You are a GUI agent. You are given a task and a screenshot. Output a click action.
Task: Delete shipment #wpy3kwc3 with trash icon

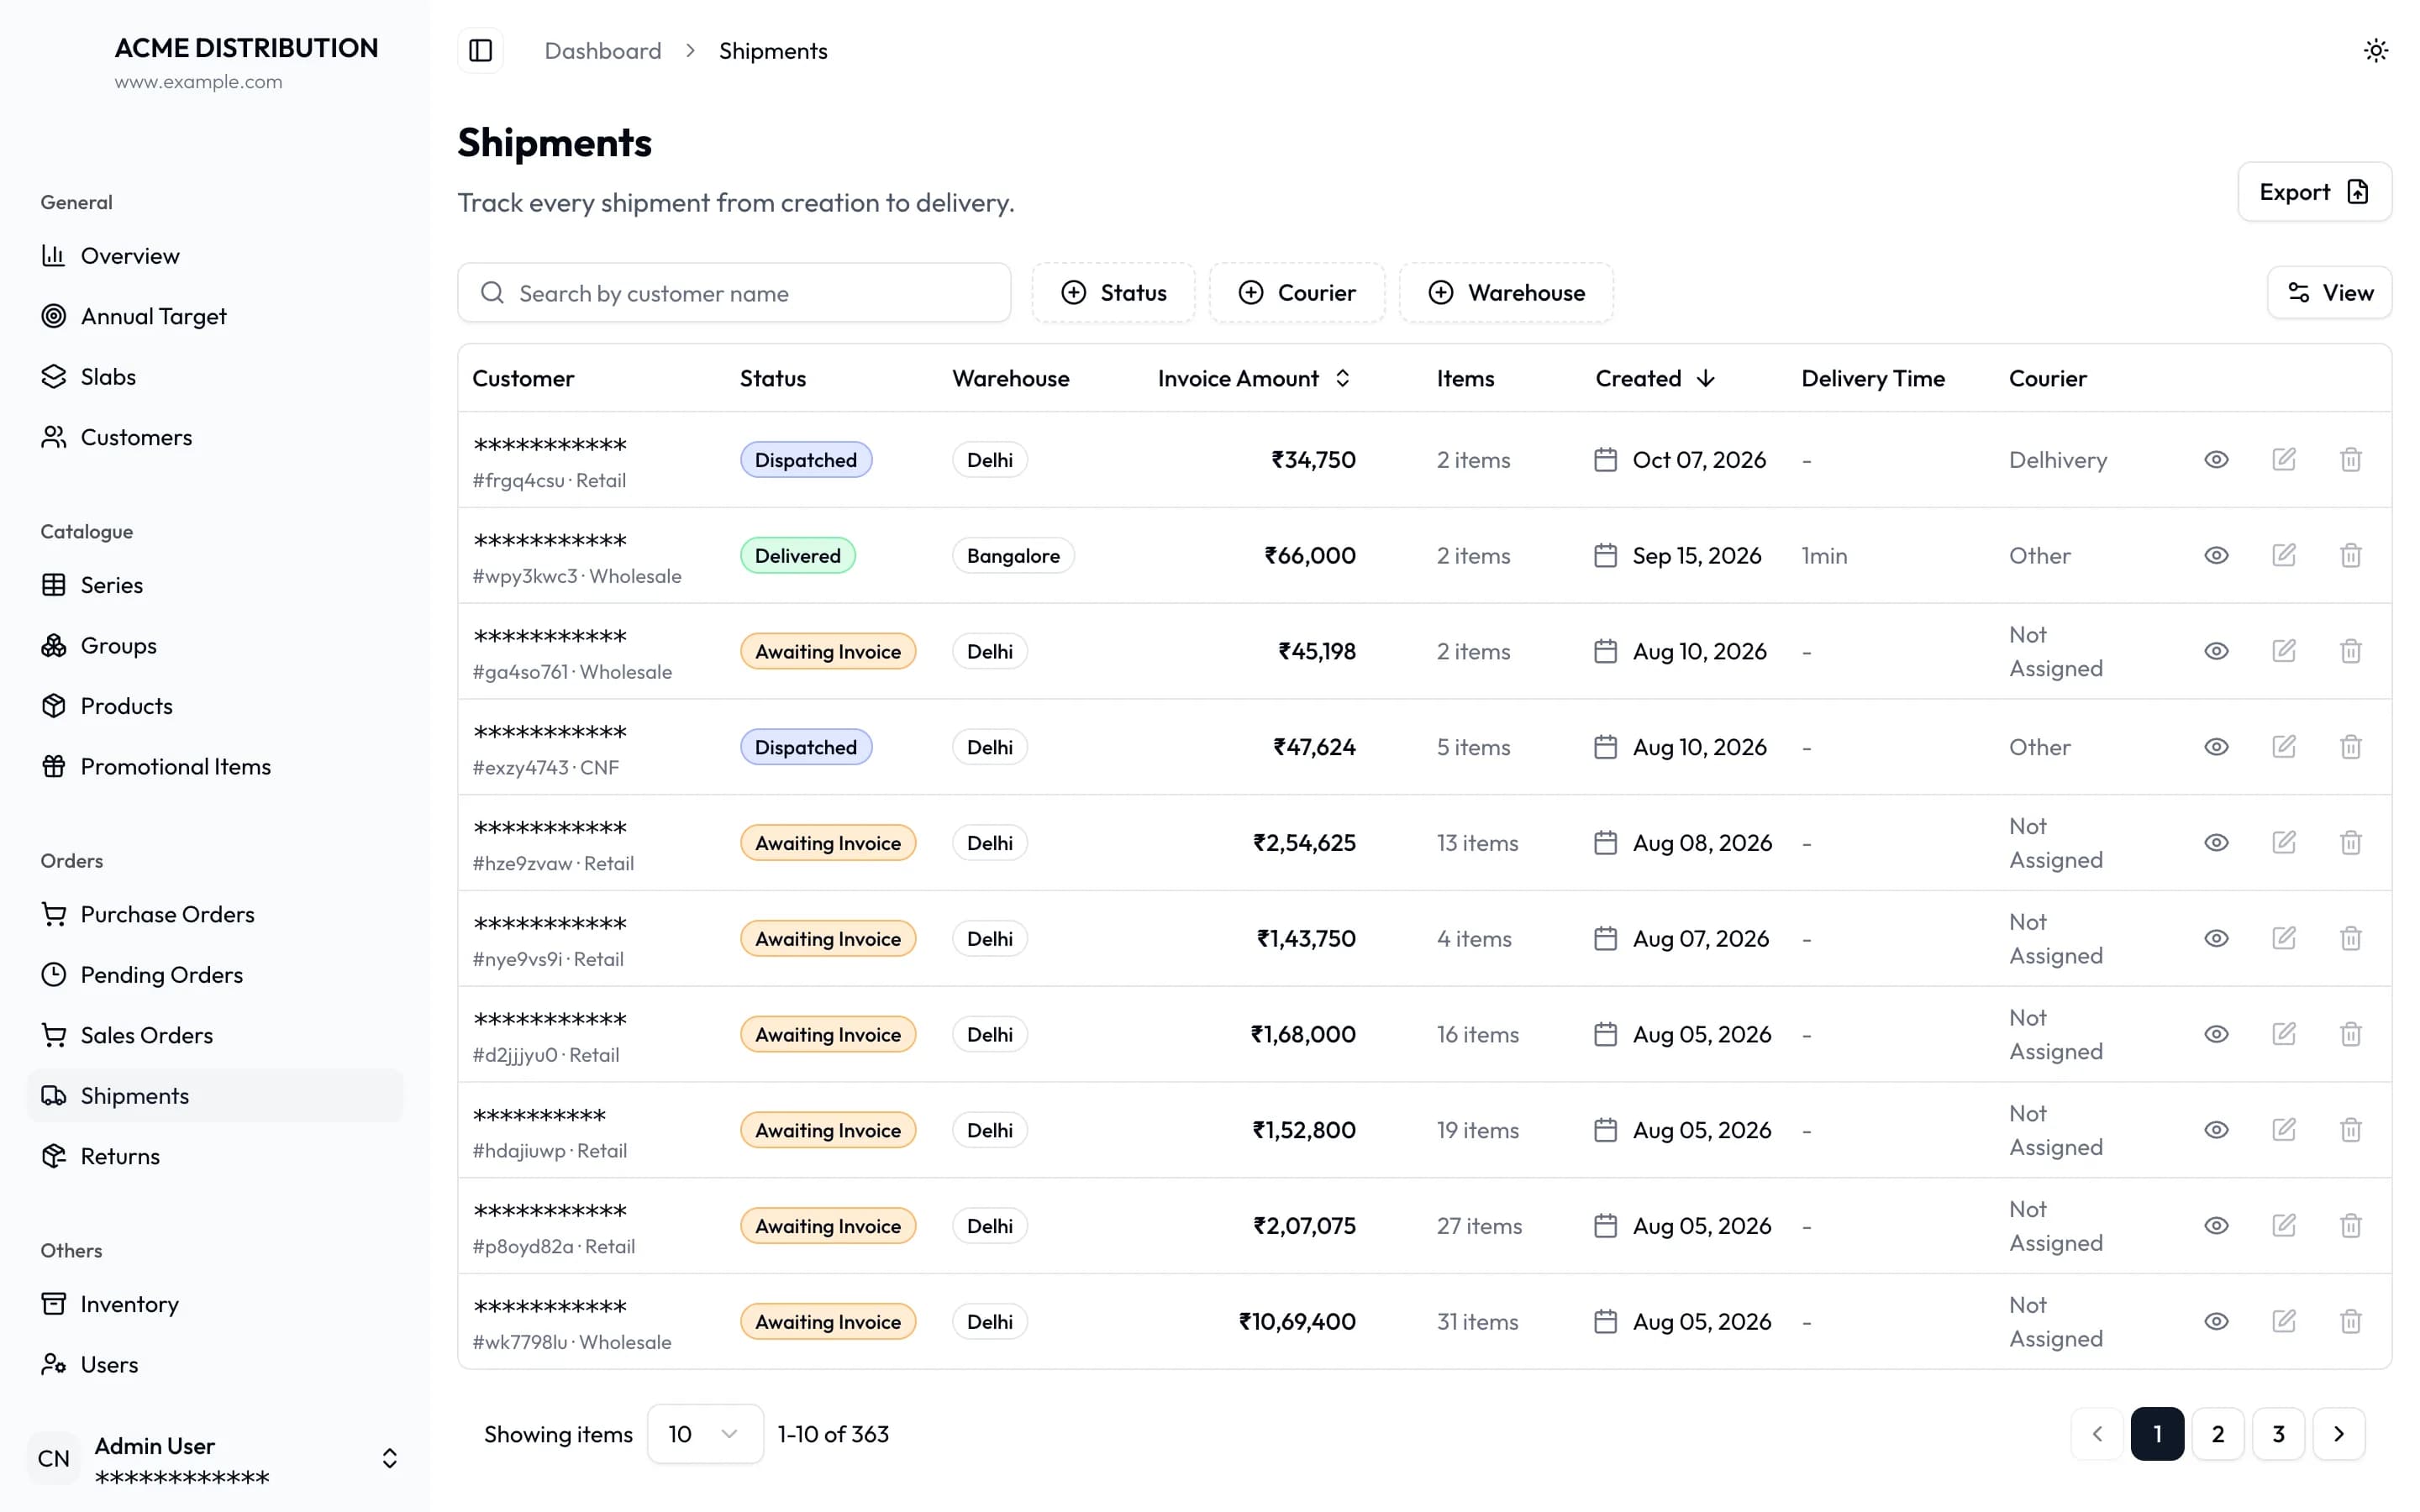2351,555
